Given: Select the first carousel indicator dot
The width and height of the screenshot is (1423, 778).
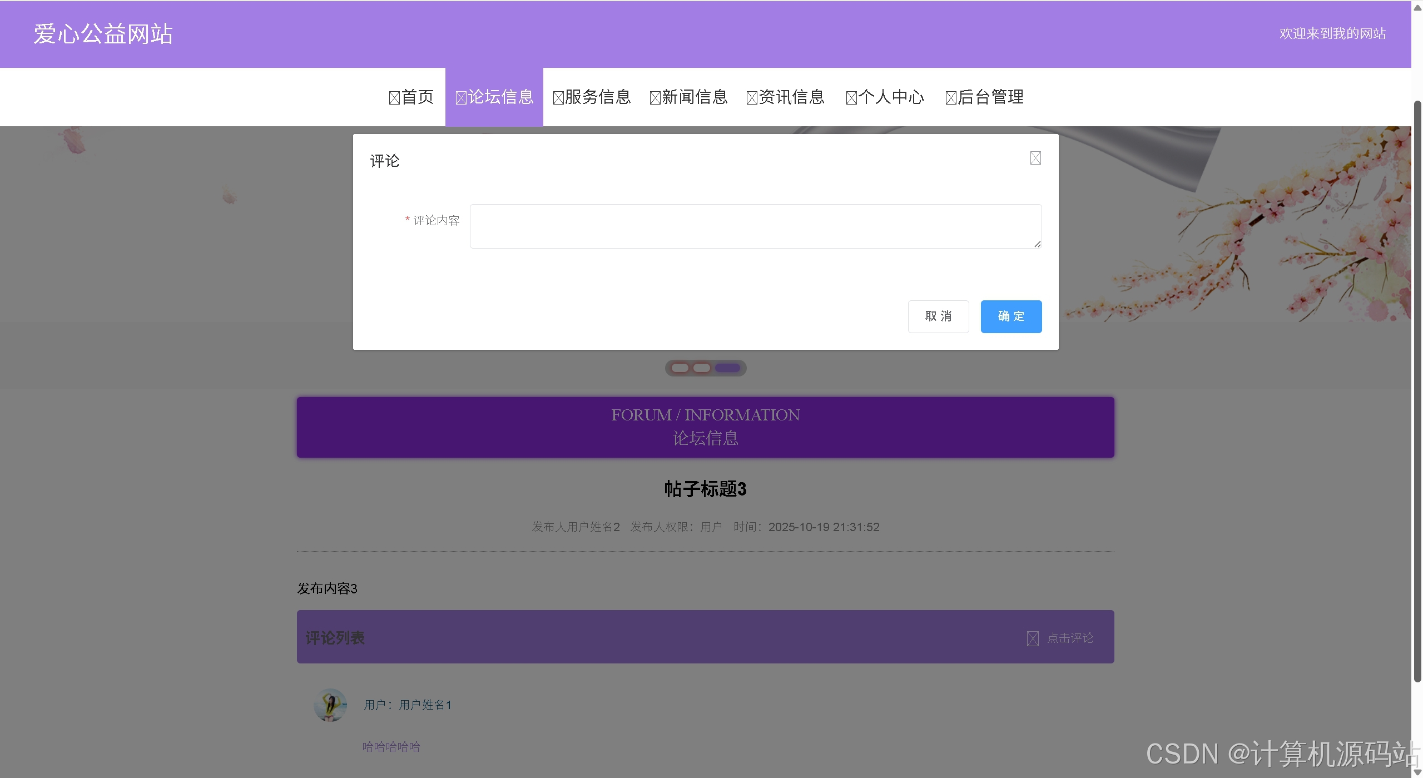Looking at the screenshot, I should [x=680, y=368].
